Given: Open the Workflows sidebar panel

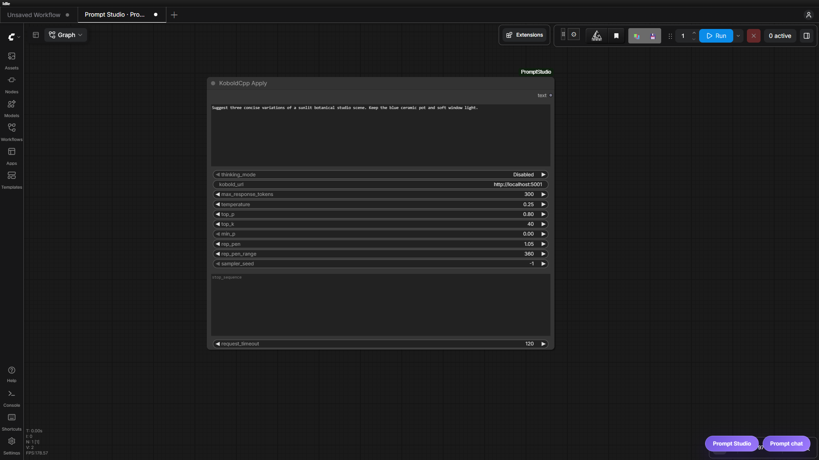Looking at the screenshot, I should click(12, 132).
